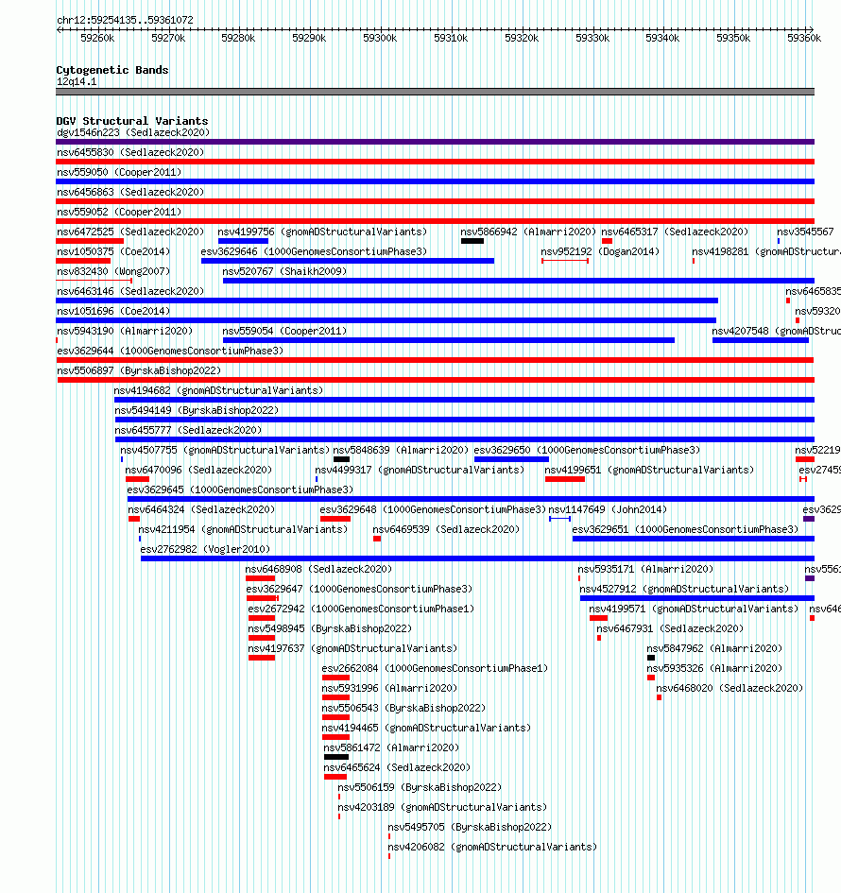The width and height of the screenshot is (841, 893).
Task: Open the nsv520767 (Shaikh2009) variant
Action: coord(284,271)
